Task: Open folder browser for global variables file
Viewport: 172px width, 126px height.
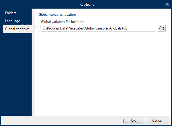Action: coord(162,28)
